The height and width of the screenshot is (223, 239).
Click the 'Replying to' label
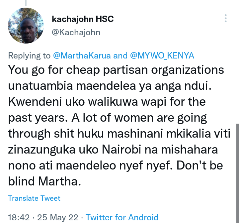[29, 56]
